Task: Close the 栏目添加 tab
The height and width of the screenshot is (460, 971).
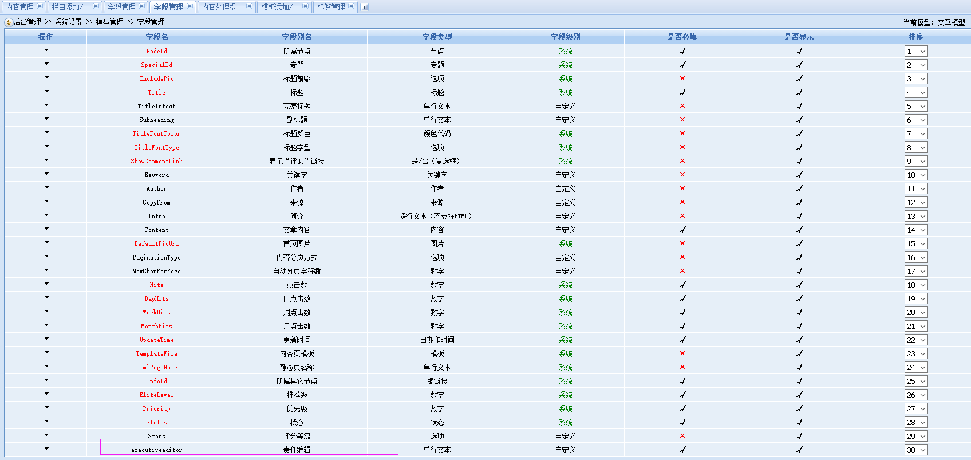Action: point(96,6)
